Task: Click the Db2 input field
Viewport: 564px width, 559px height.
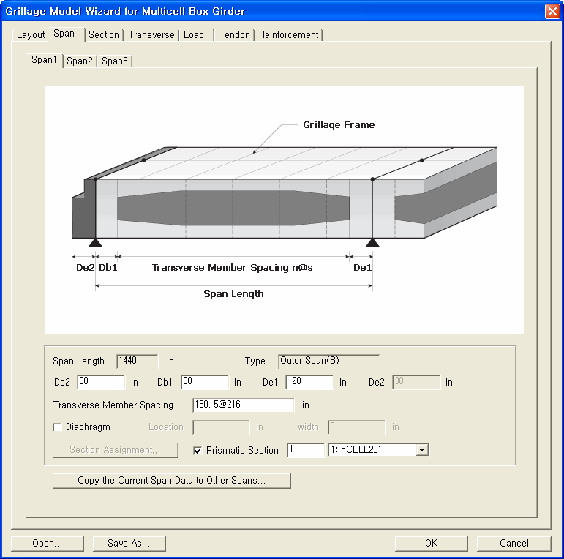Action: point(101,382)
